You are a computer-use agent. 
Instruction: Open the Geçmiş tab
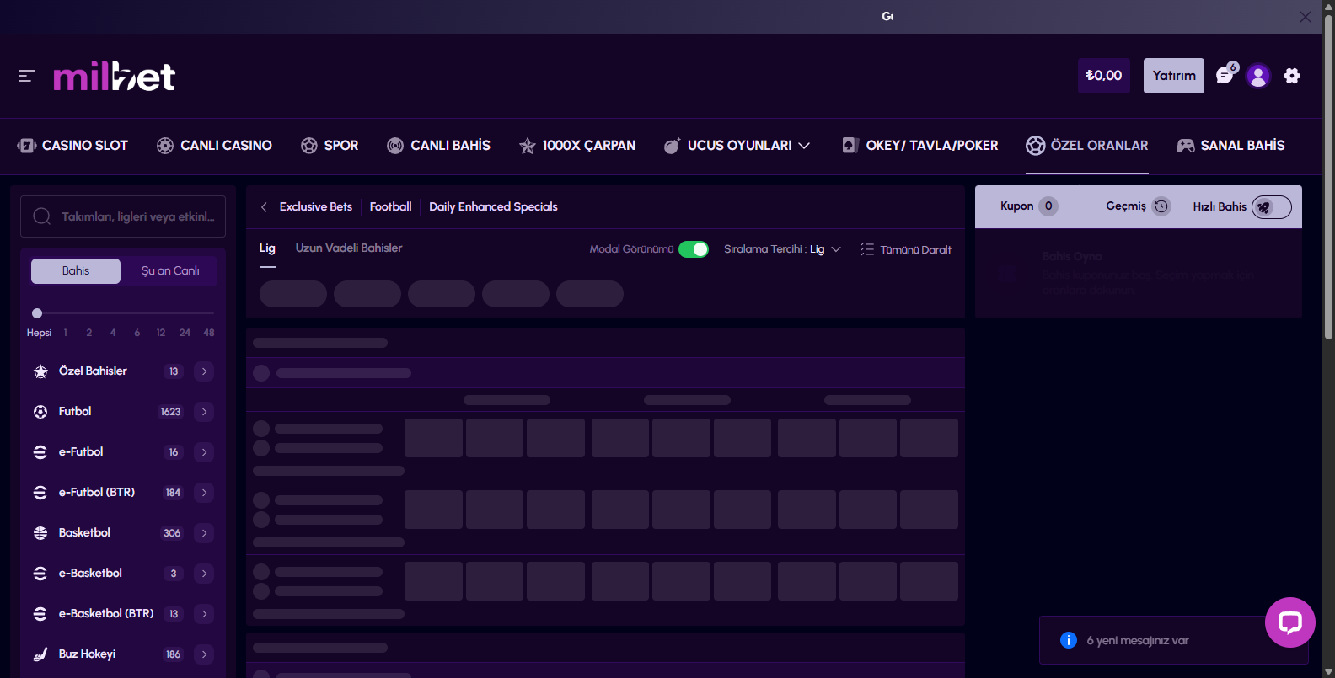tap(1138, 206)
